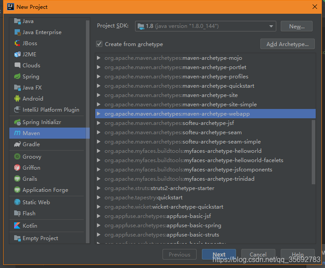Click the IntelliJ logo in title bar
Viewport: 325px width, 268px height.
tap(10, 7)
